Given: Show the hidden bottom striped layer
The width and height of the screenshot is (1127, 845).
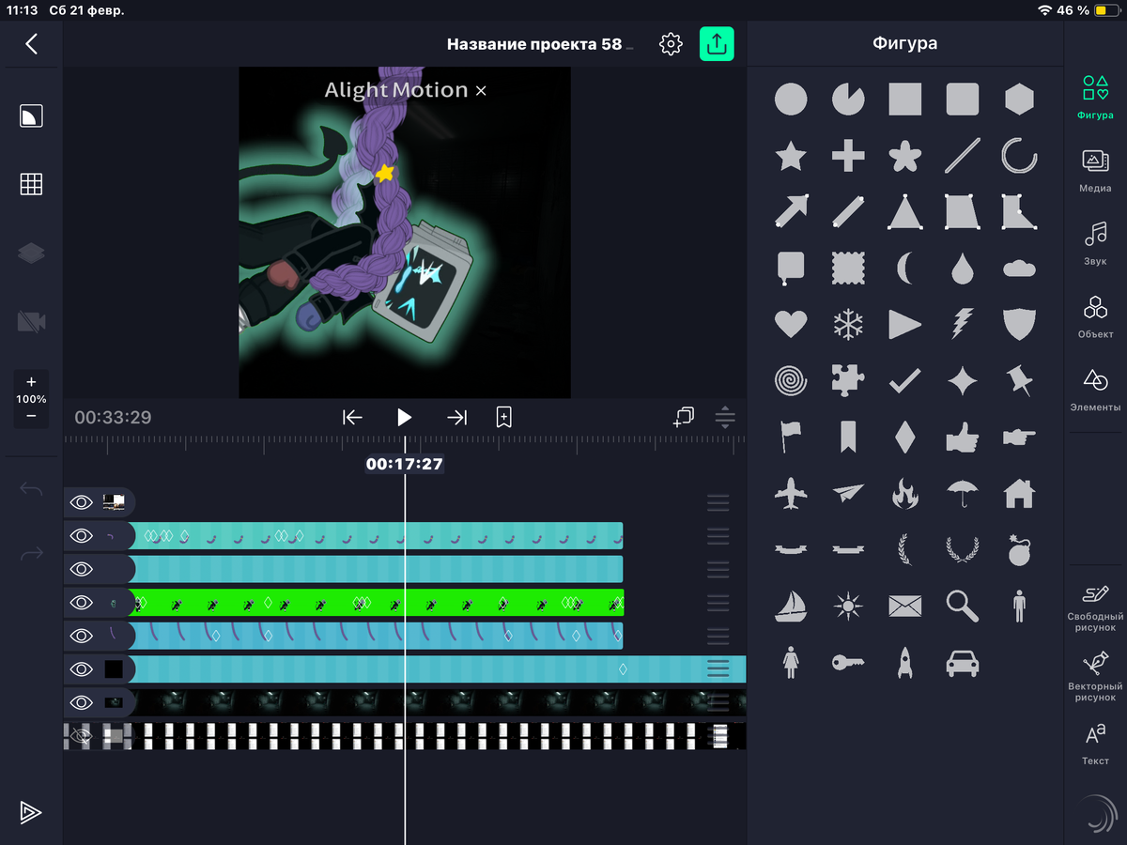Looking at the screenshot, I should pyautogui.click(x=82, y=736).
